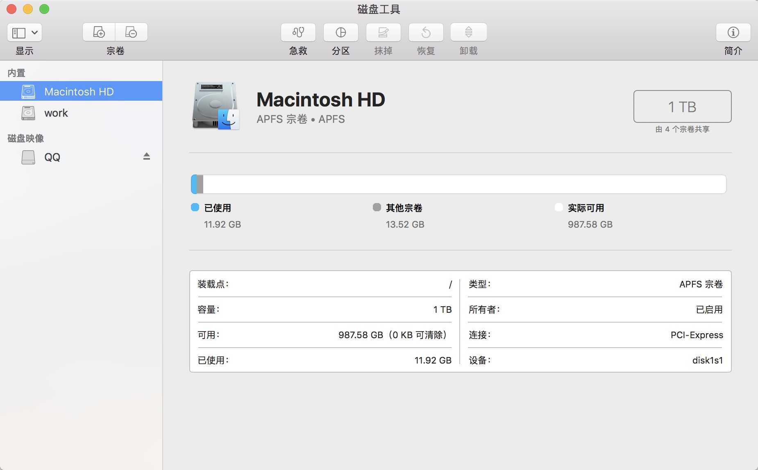758x470 pixels.
Task: Click the 宗卷 toolbar label
Action: (x=116, y=51)
